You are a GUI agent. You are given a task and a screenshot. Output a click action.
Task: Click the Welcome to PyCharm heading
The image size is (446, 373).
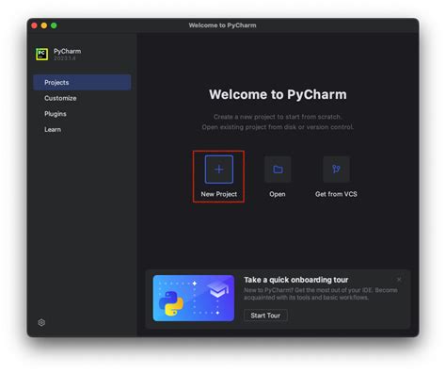click(x=278, y=94)
